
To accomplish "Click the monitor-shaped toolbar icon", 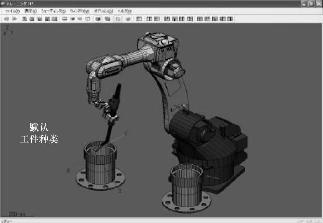I will coord(65,19).
